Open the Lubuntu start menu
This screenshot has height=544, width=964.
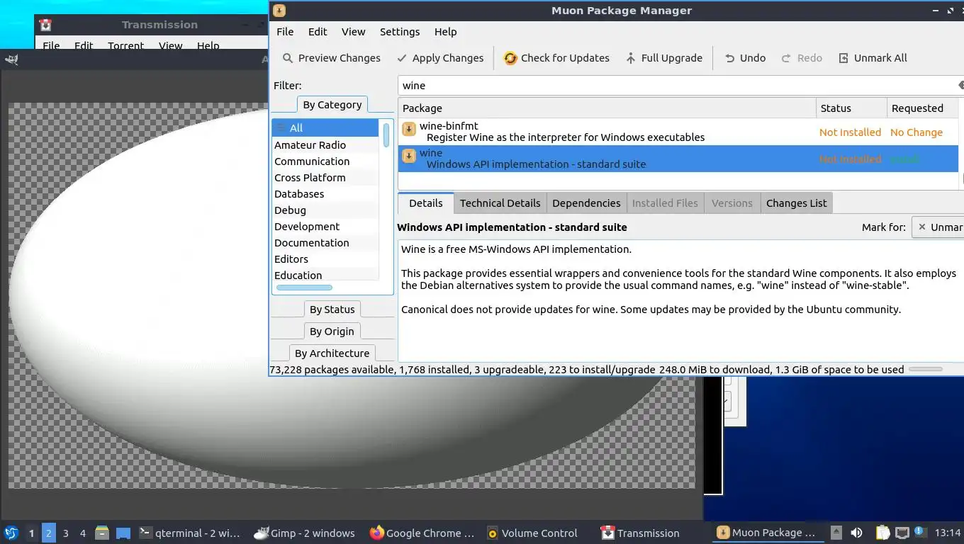pyautogui.click(x=11, y=533)
